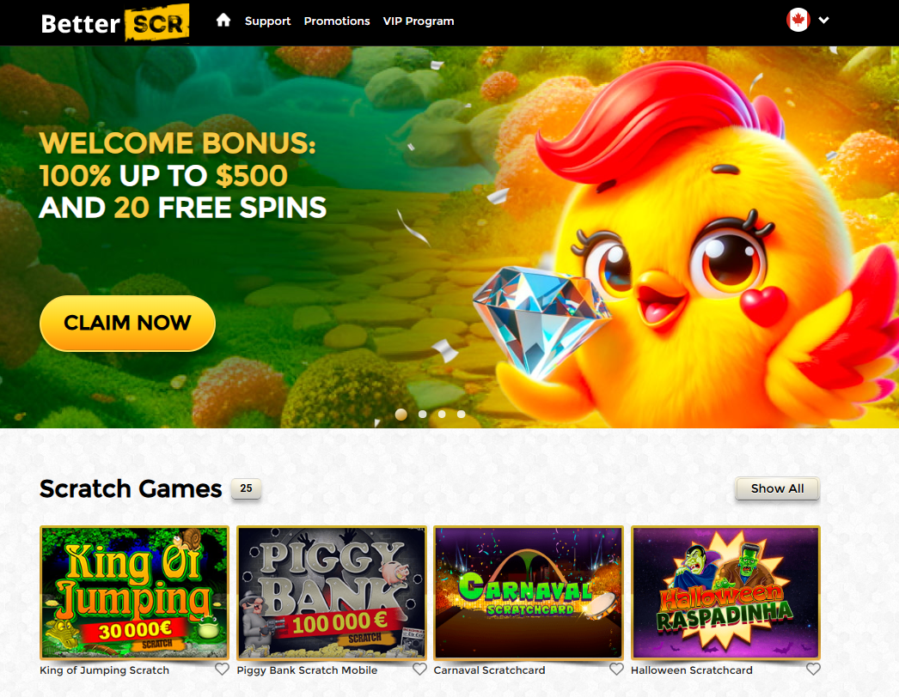Claim the welcome bonus now
Image resolution: width=899 pixels, height=697 pixels.
click(127, 323)
